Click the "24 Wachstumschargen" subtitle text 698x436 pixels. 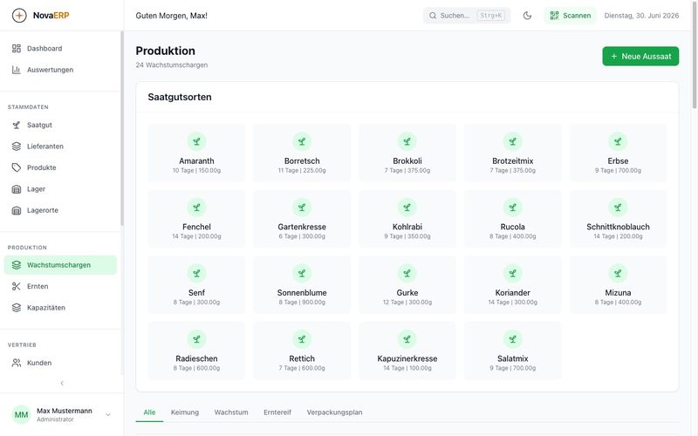[x=171, y=65]
